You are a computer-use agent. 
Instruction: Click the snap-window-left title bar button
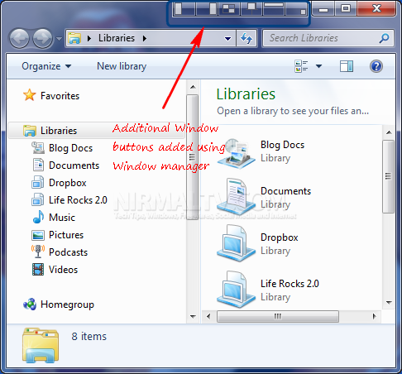pyautogui.click(x=184, y=8)
